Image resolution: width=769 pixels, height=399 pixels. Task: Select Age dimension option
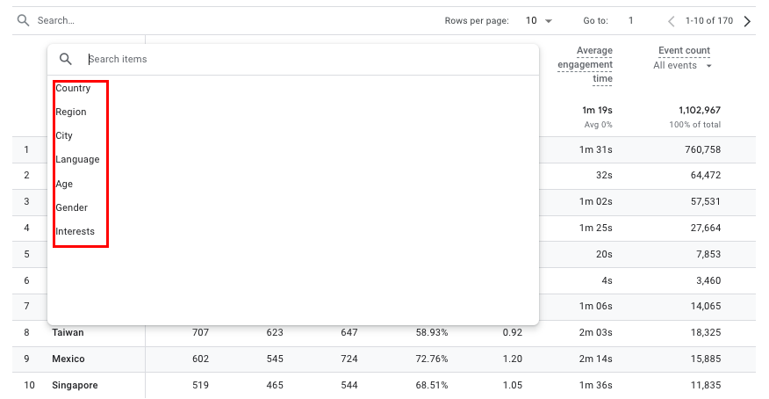pos(64,184)
